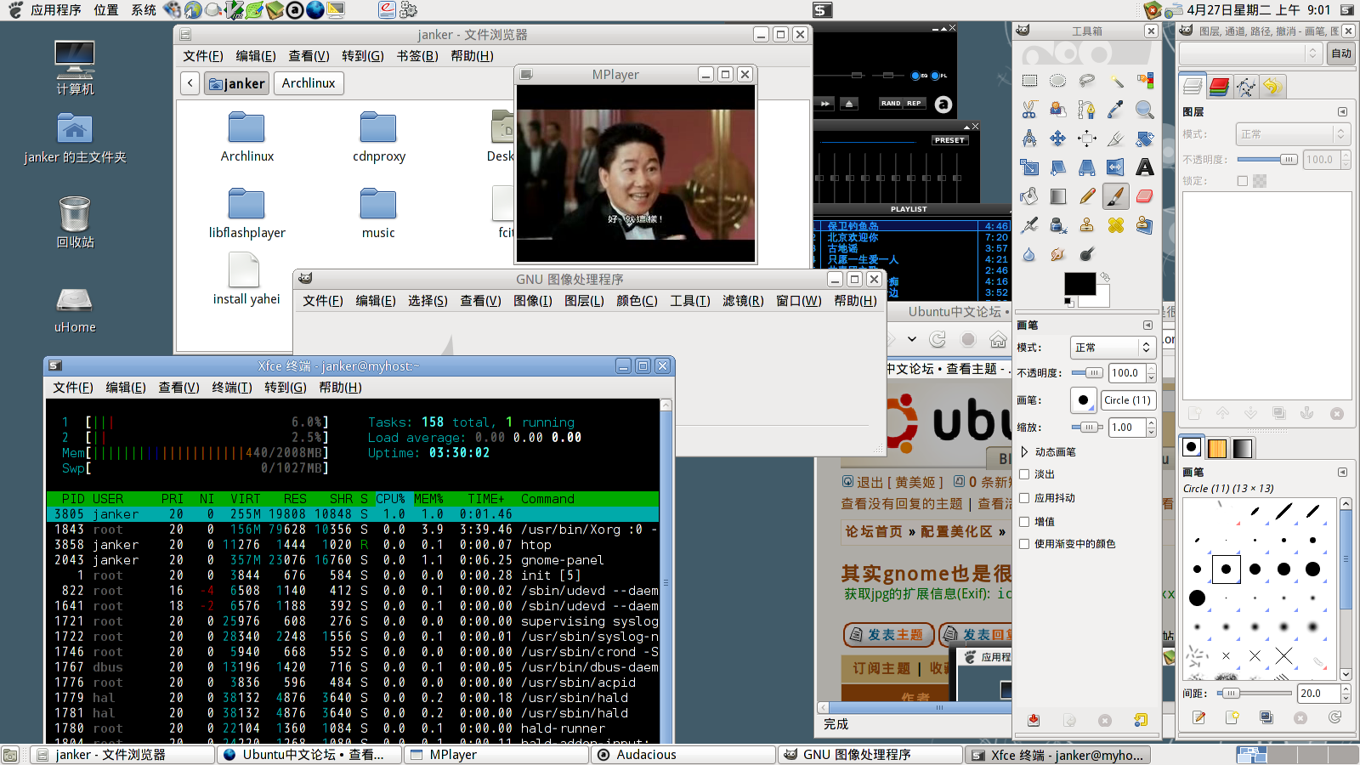
Task: Open the layers 模式 mode dropdown
Action: [1292, 134]
